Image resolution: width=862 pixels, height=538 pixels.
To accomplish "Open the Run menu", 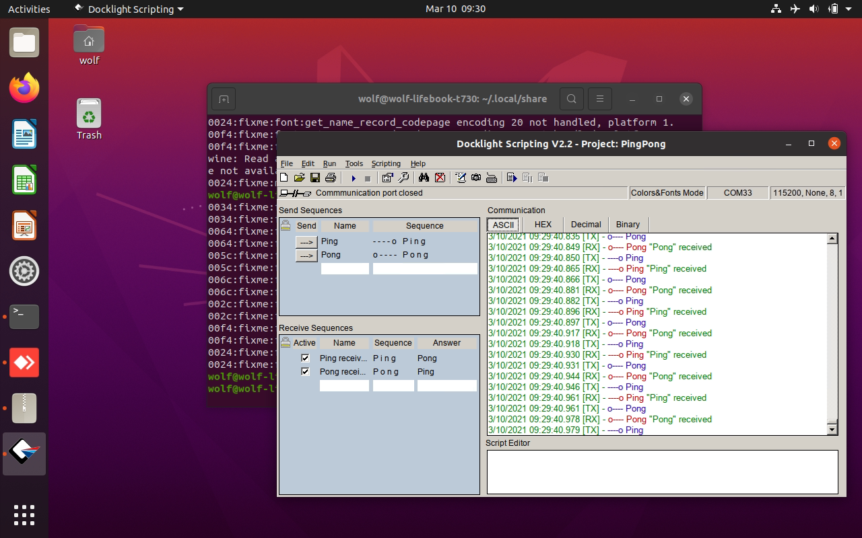I will pyautogui.click(x=329, y=163).
